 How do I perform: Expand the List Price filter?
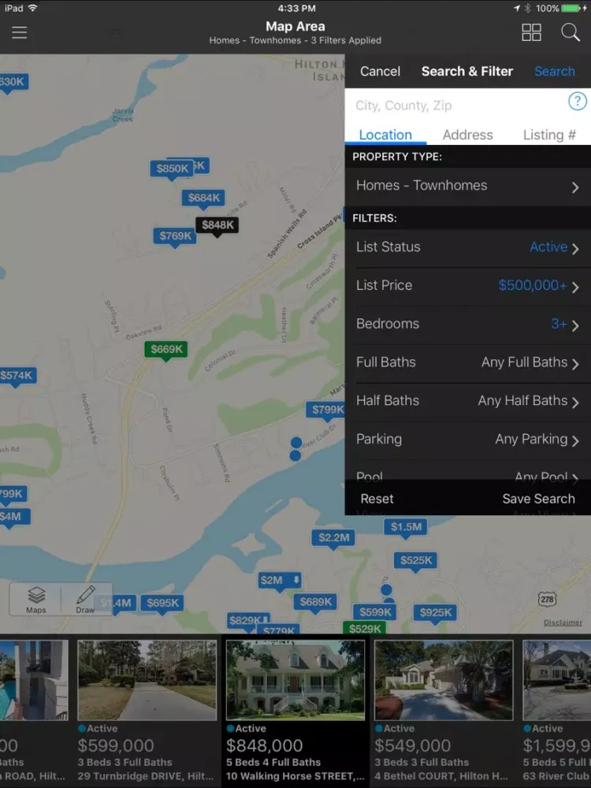467,286
